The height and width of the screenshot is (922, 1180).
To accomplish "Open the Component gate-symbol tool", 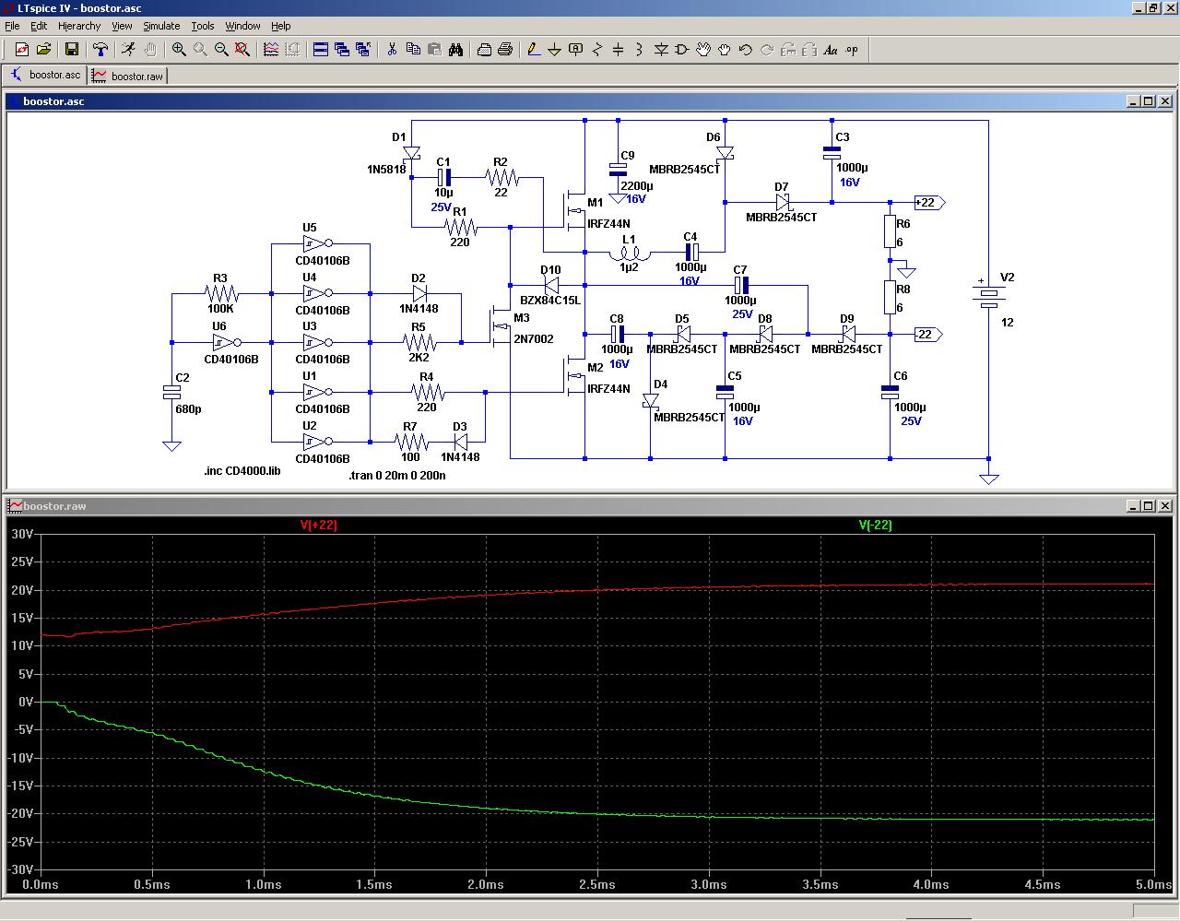I will click(x=682, y=50).
